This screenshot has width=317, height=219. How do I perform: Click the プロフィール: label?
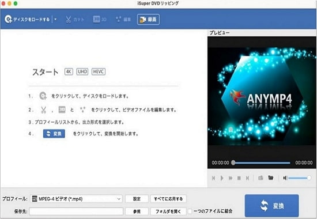point(15,199)
